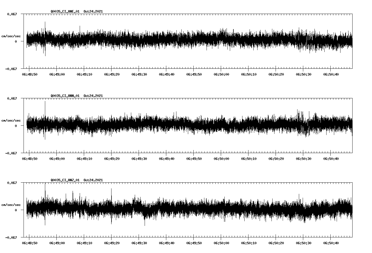Click the -0.067 lower limit of HNN plot

[11, 153]
